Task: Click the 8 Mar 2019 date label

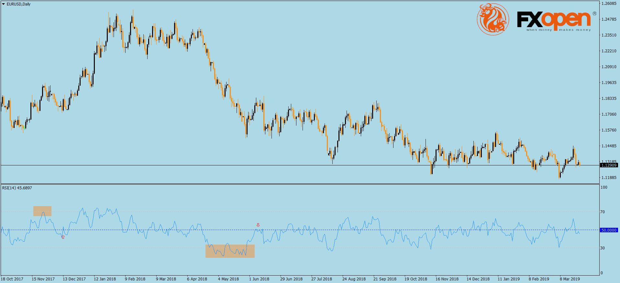Action: click(570, 279)
